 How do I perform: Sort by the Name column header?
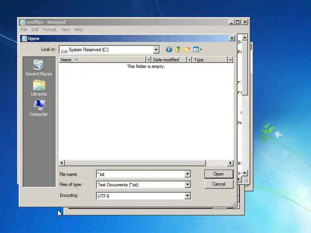pos(102,60)
